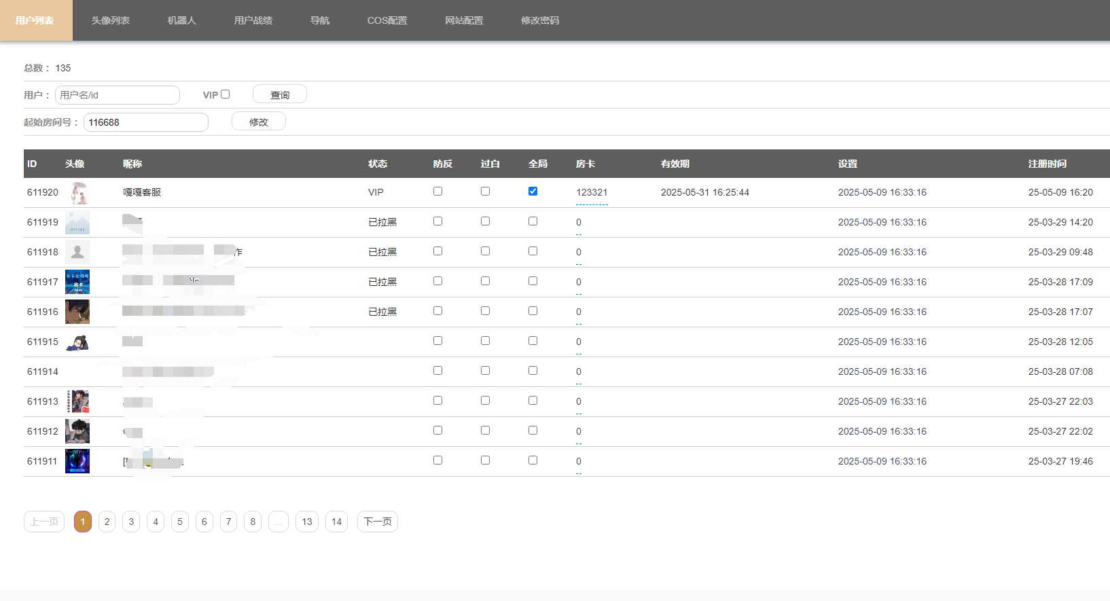1110x601 pixels.
Task: Click the blue avatar of user 611917
Action: point(77,283)
